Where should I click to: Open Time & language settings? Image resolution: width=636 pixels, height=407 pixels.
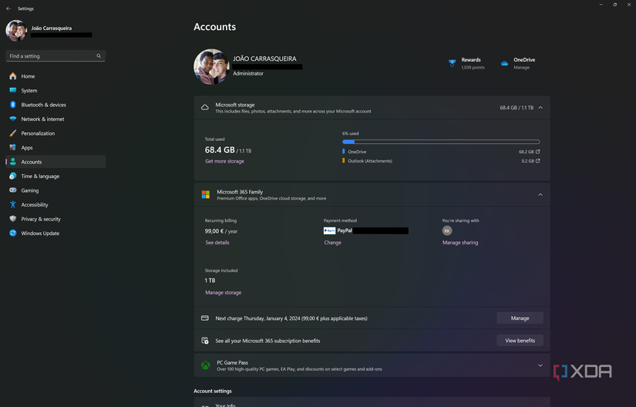coord(56,176)
